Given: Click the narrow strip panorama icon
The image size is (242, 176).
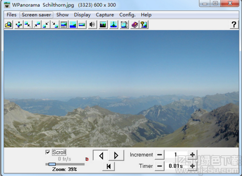Looking at the screenshot, I should 82,25.
